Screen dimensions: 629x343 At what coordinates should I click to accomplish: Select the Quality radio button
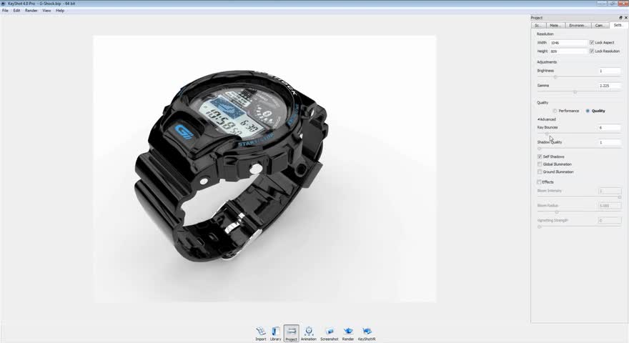click(x=588, y=111)
